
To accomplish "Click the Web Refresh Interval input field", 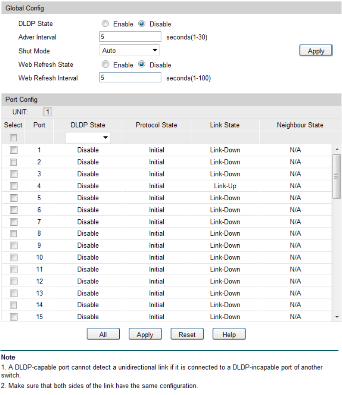I will [x=130, y=78].
